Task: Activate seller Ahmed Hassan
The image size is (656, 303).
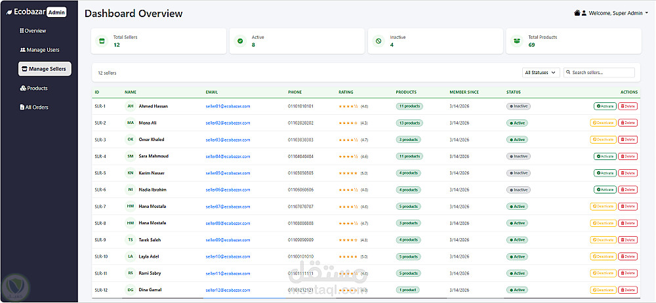Action: tap(605, 106)
